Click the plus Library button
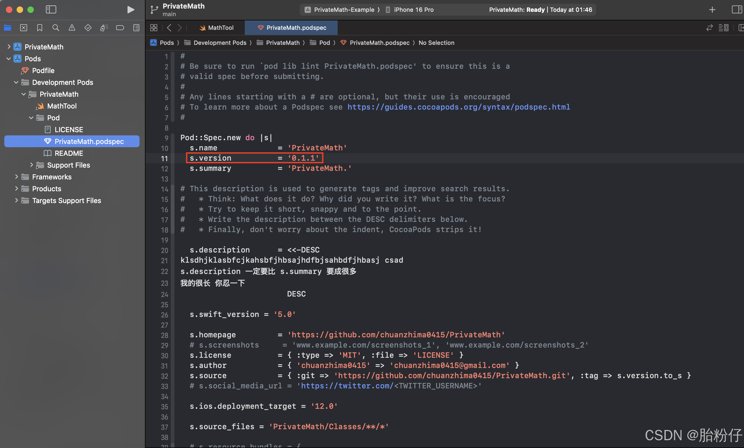Viewport: 744px width, 448px height. pos(712,10)
